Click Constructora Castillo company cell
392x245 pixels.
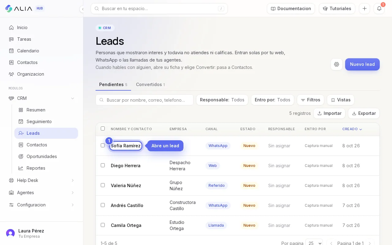click(x=183, y=205)
